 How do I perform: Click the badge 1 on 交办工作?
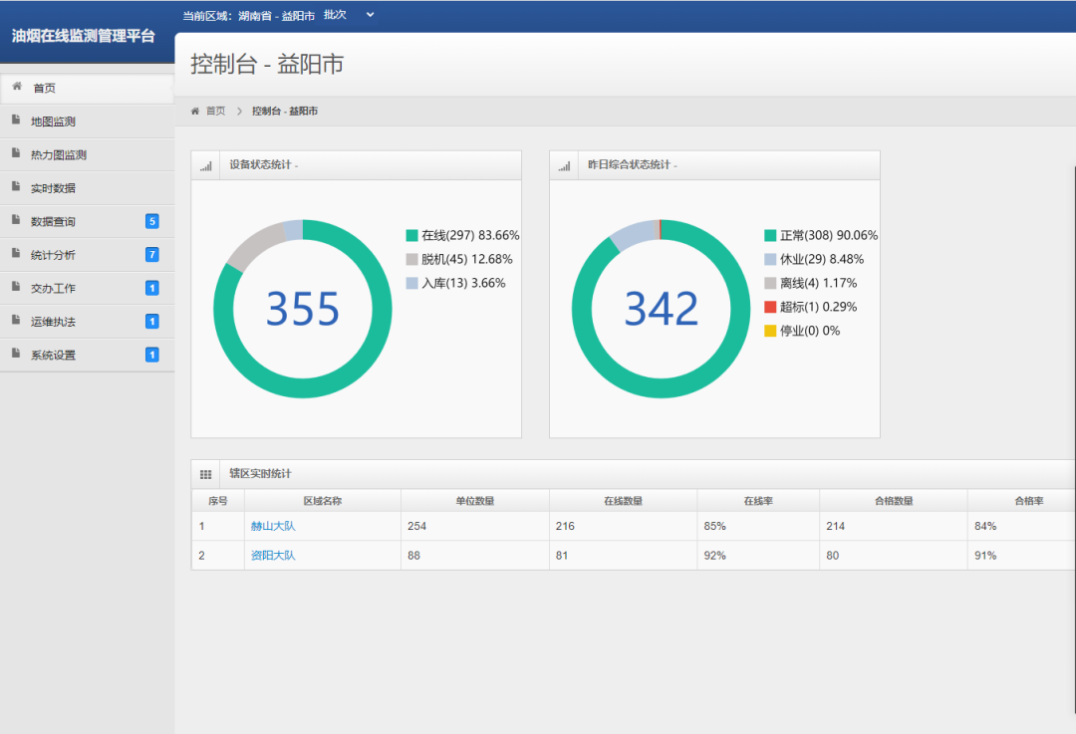[152, 288]
